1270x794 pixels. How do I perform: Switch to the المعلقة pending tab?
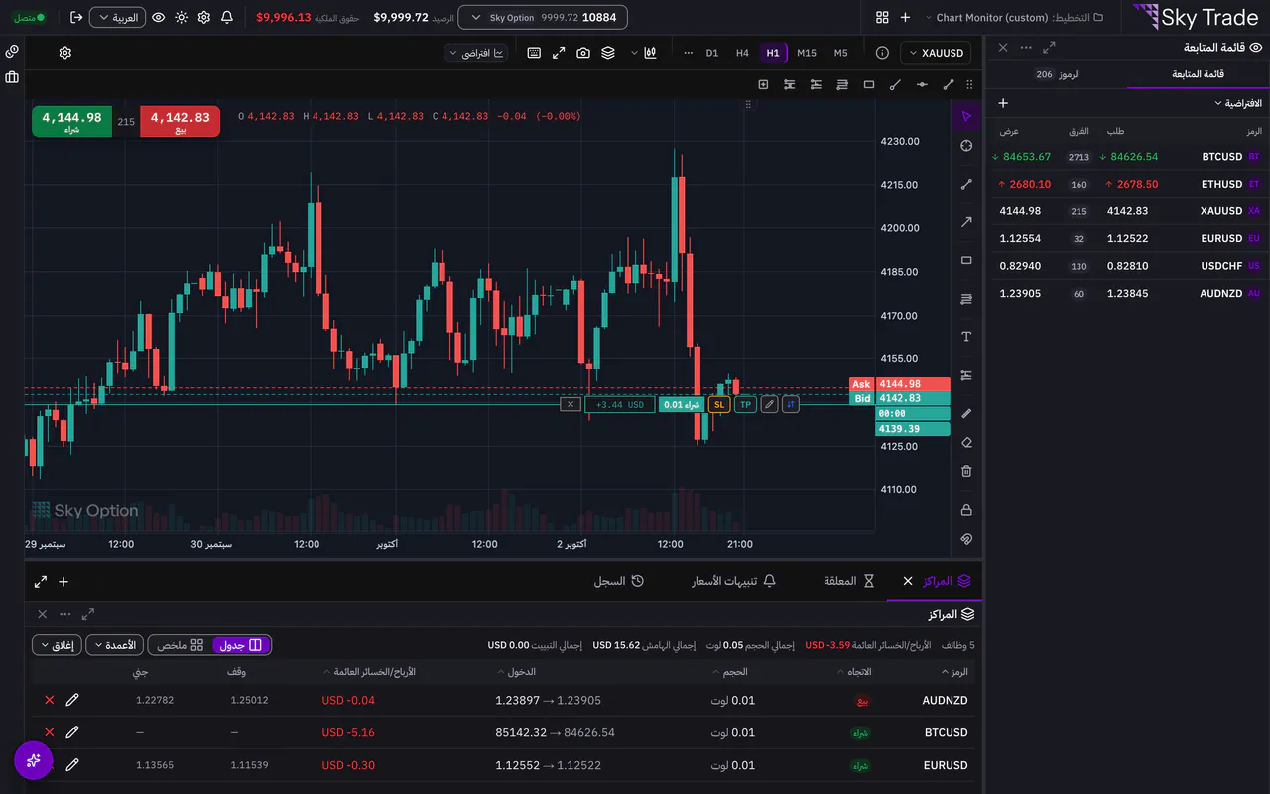point(848,581)
